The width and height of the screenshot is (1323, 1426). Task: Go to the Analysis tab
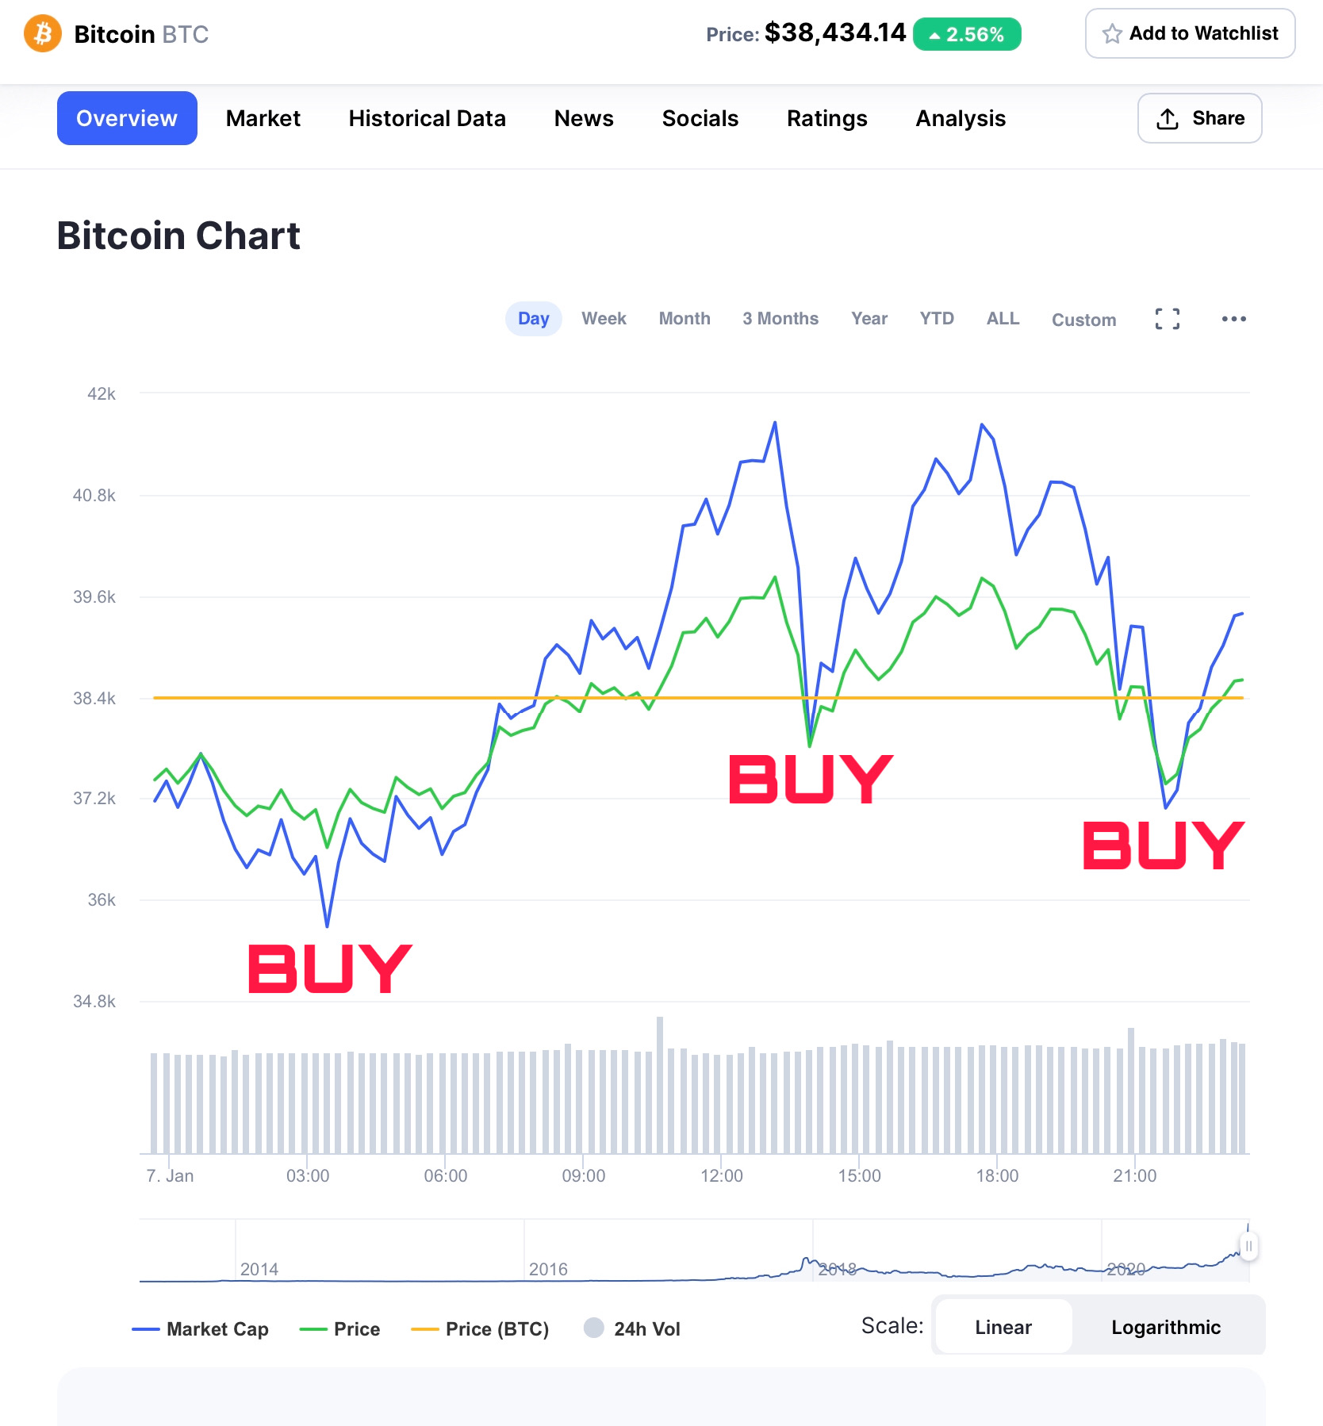click(x=961, y=118)
